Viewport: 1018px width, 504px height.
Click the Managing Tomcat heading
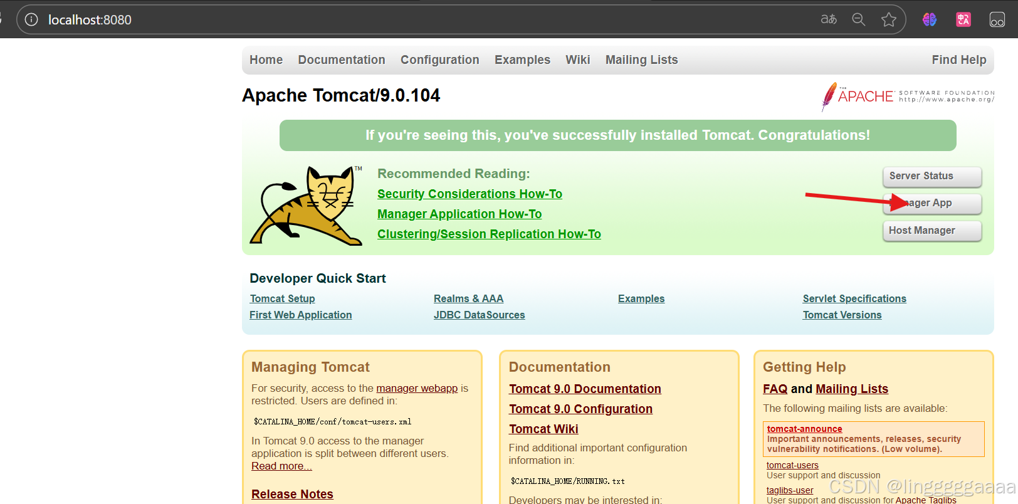coord(310,367)
